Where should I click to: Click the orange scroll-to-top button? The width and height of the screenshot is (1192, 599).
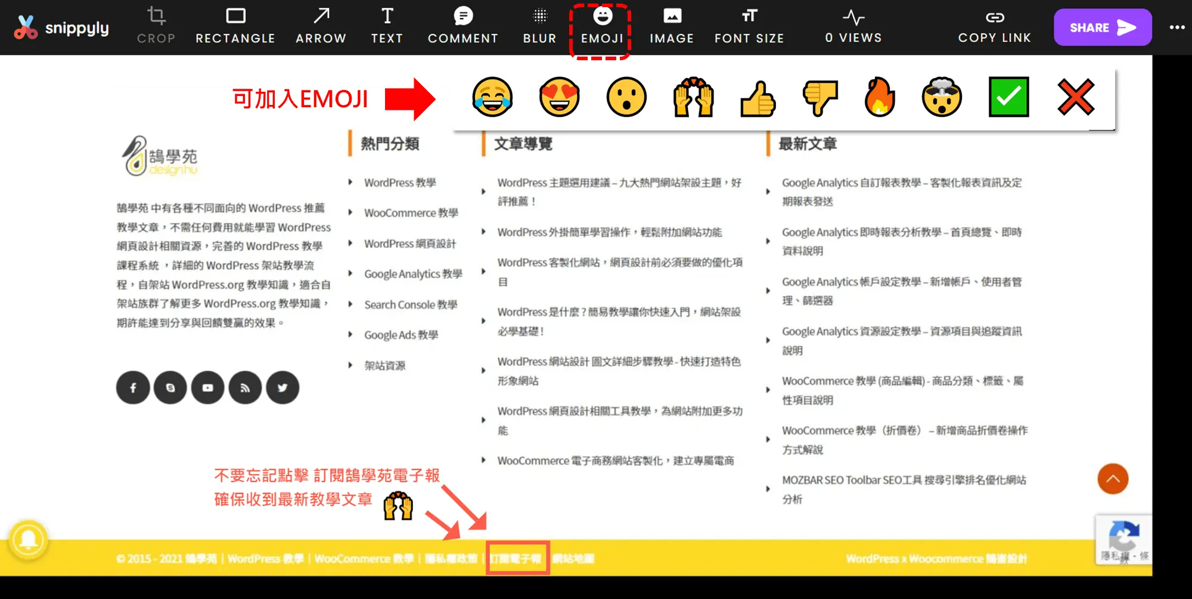1113,479
